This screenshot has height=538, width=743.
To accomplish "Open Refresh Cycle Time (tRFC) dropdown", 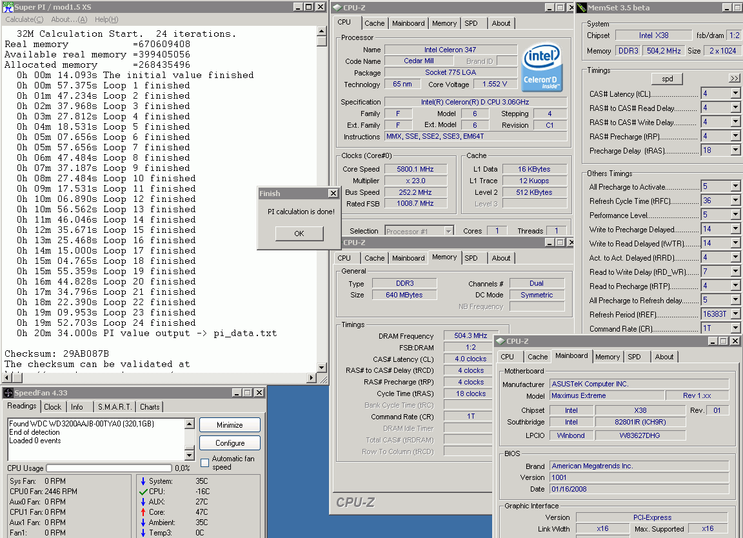I will click(735, 201).
